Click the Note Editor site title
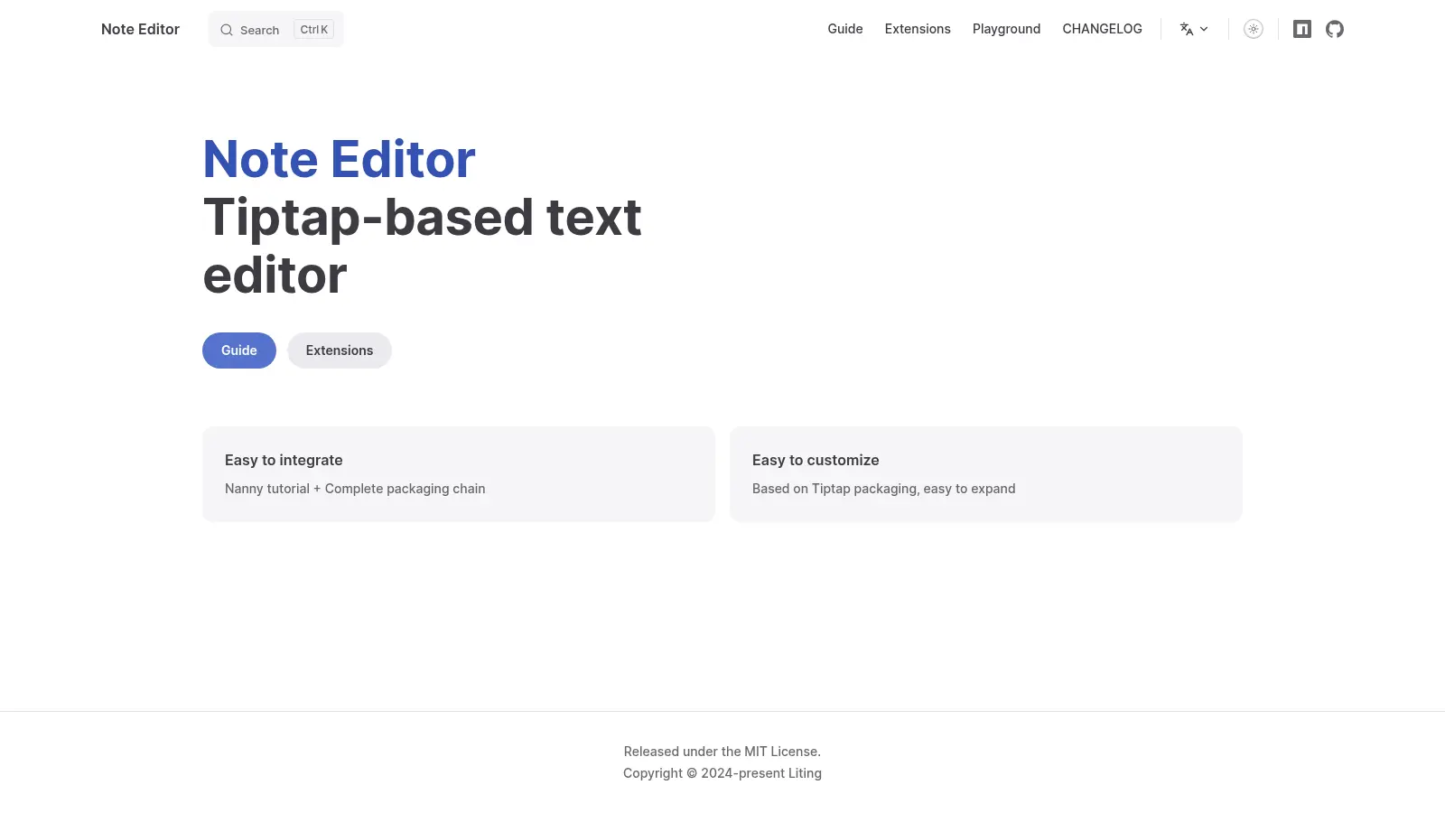 (x=140, y=29)
